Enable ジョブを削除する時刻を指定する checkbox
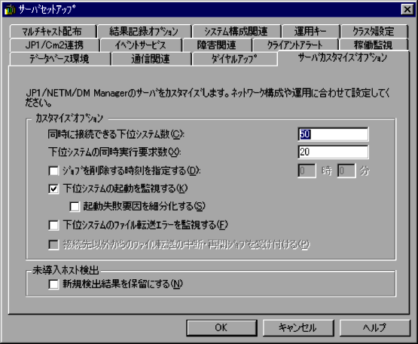 (x=53, y=170)
